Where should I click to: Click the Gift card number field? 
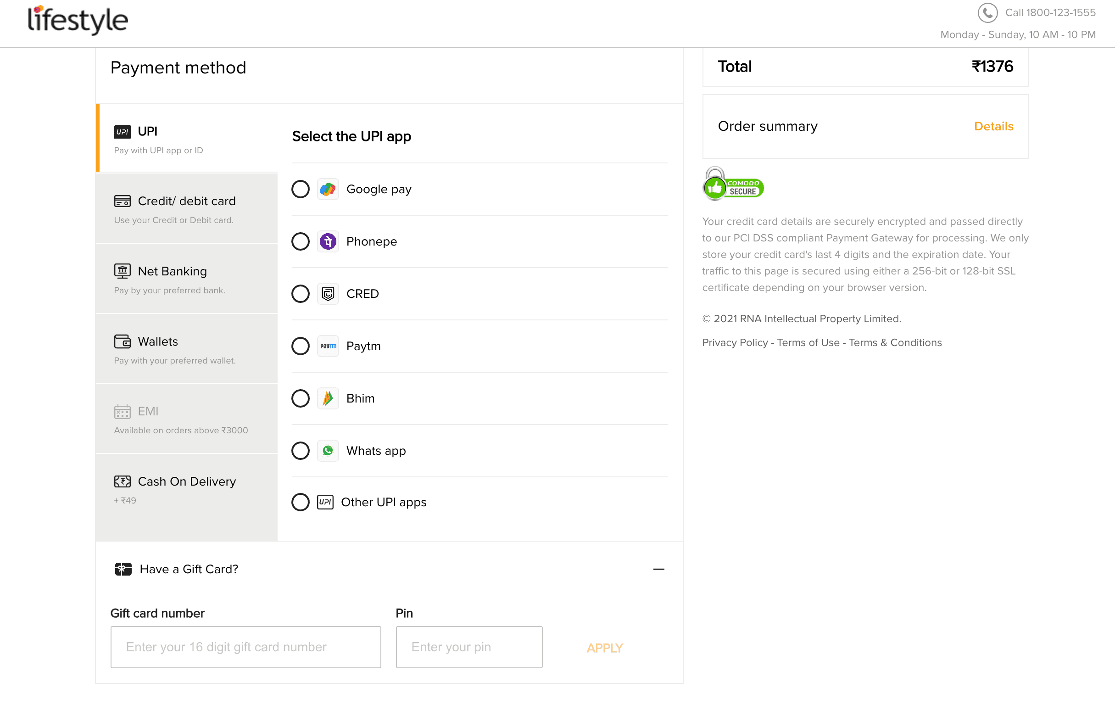click(245, 647)
